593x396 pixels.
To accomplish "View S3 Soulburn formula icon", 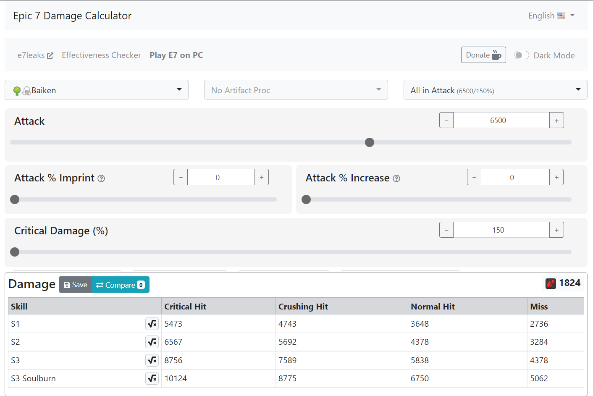I will [x=152, y=378].
